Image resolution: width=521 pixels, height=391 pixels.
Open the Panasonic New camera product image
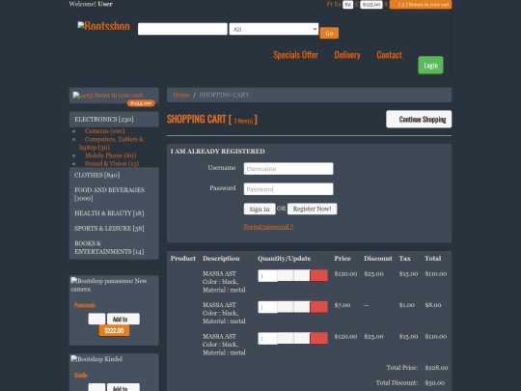pyautogui.click(x=109, y=285)
